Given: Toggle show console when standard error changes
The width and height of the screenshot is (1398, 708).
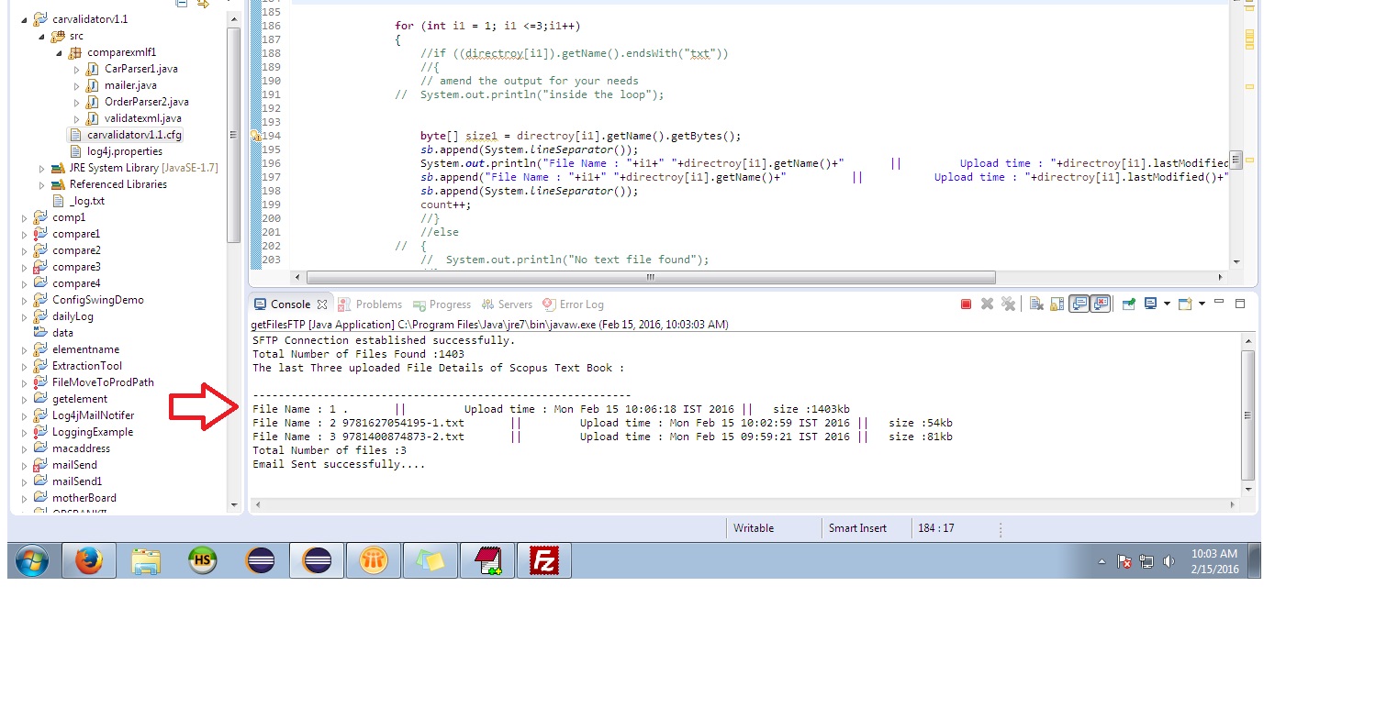Looking at the screenshot, I should pos(1101,304).
